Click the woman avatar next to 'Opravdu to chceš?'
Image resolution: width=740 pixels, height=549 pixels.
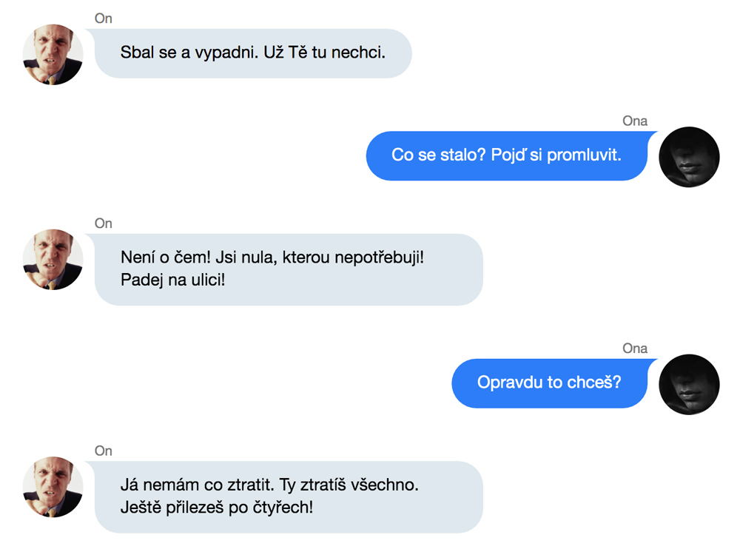[x=689, y=384]
